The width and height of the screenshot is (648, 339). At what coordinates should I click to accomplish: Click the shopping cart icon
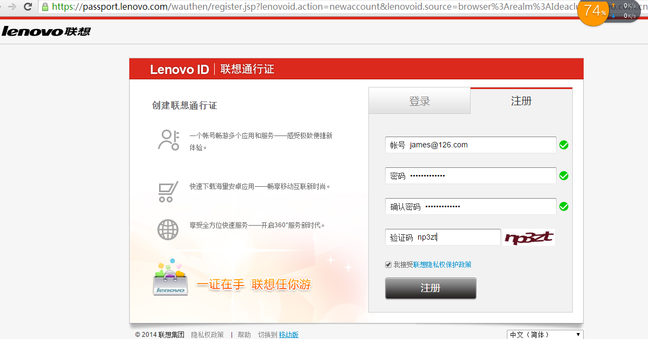pyautogui.click(x=168, y=191)
